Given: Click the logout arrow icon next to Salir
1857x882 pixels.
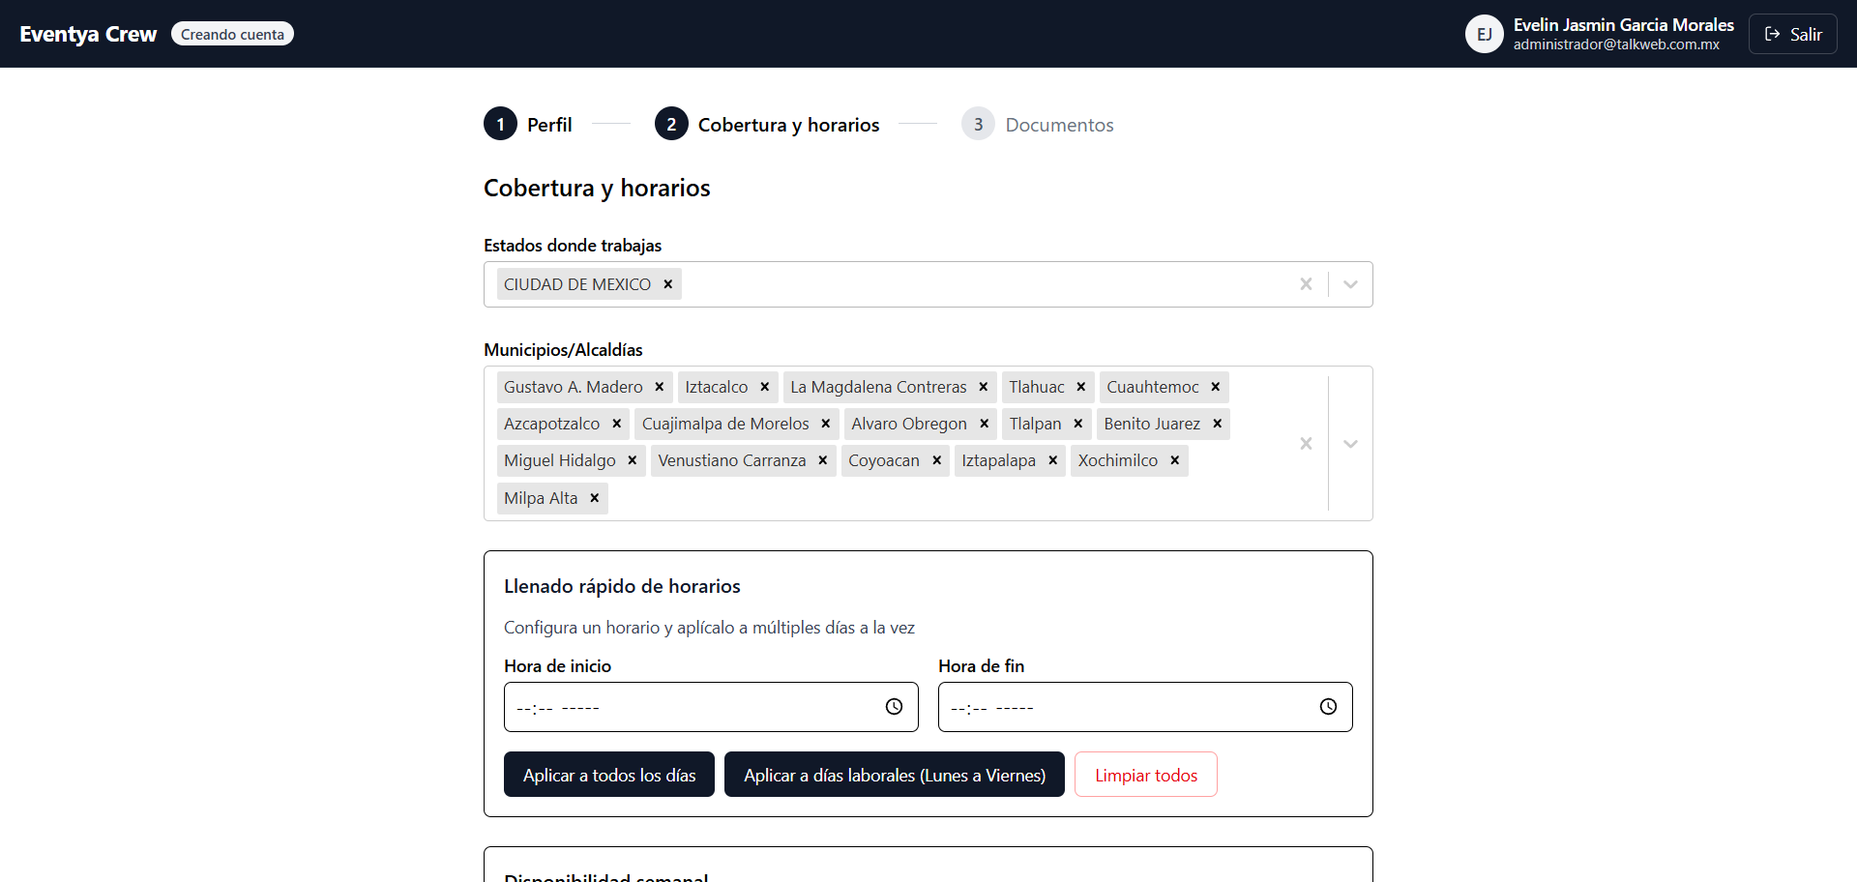Looking at the screenshot, I should [x=1773, y=33].
